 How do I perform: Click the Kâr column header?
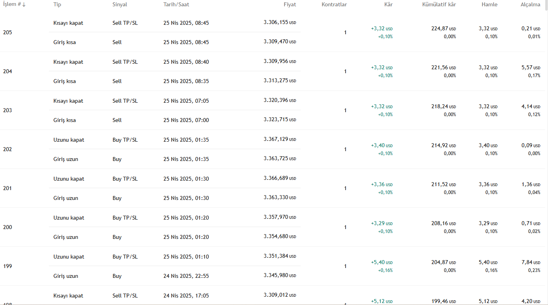(x=388, y=5)
